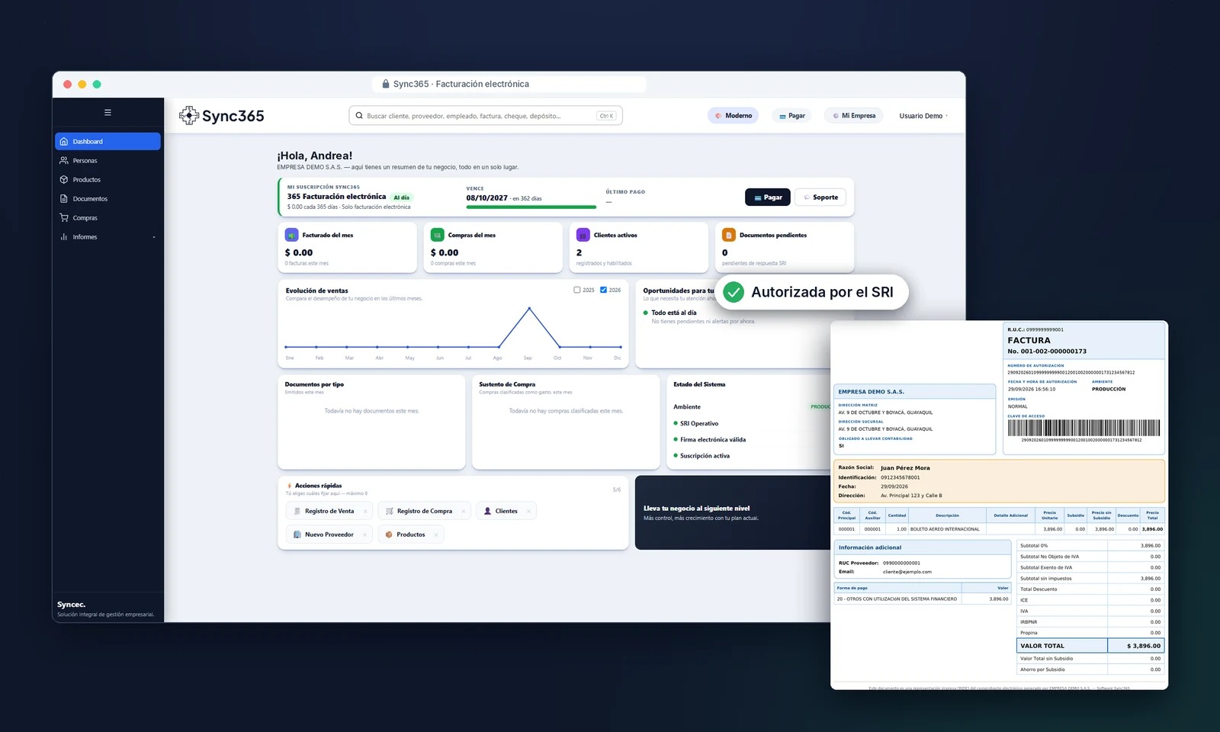Click the Sync365 logo

point(222,116)
